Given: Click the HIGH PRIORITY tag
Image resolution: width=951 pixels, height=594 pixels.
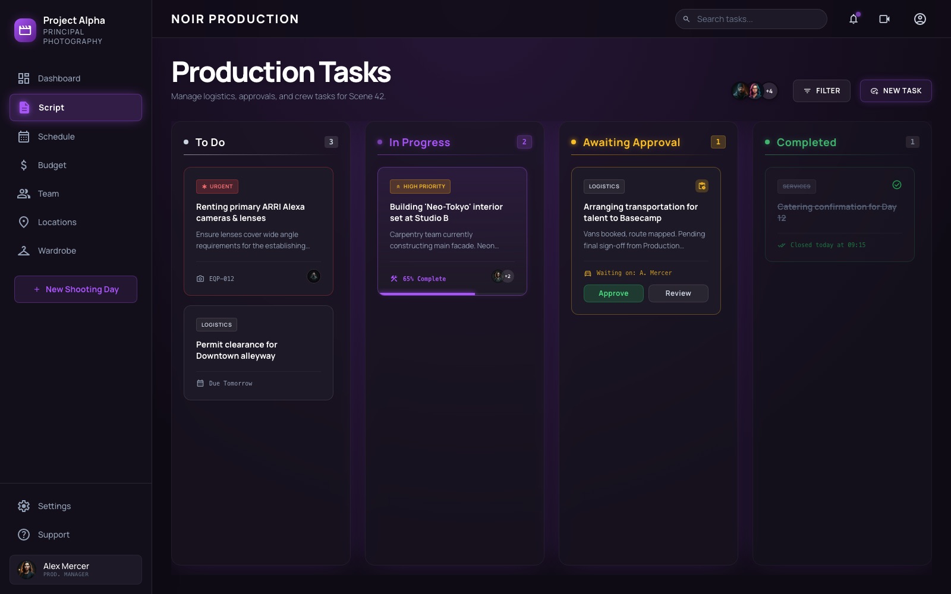Looking at the screenshot, I should point(420,187).
